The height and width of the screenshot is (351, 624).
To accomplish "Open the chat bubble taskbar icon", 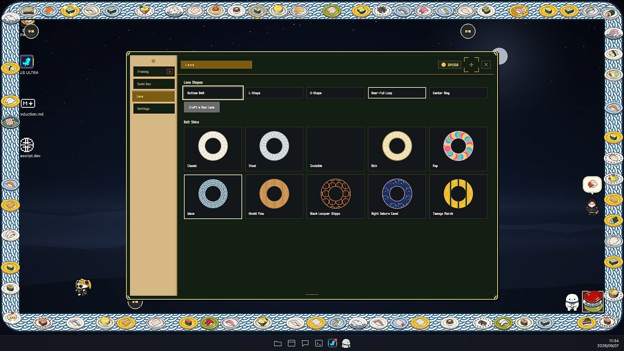I will pos(305,343).
